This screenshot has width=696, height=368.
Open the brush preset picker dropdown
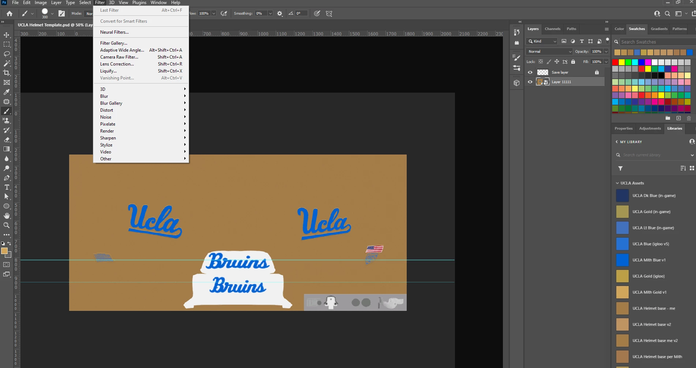(x=52, y=14)
